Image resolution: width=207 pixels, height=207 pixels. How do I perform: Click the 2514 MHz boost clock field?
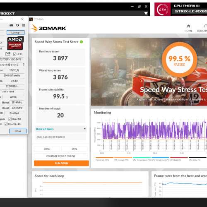pos(17,102)
